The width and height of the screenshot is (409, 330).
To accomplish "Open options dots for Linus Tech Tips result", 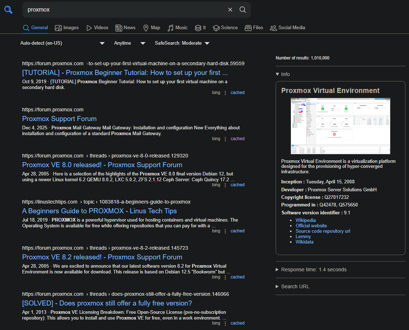I will pyautogui.click(x=225, y=231).
